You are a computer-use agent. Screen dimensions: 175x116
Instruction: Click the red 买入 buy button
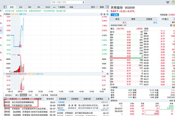point(125,22)
